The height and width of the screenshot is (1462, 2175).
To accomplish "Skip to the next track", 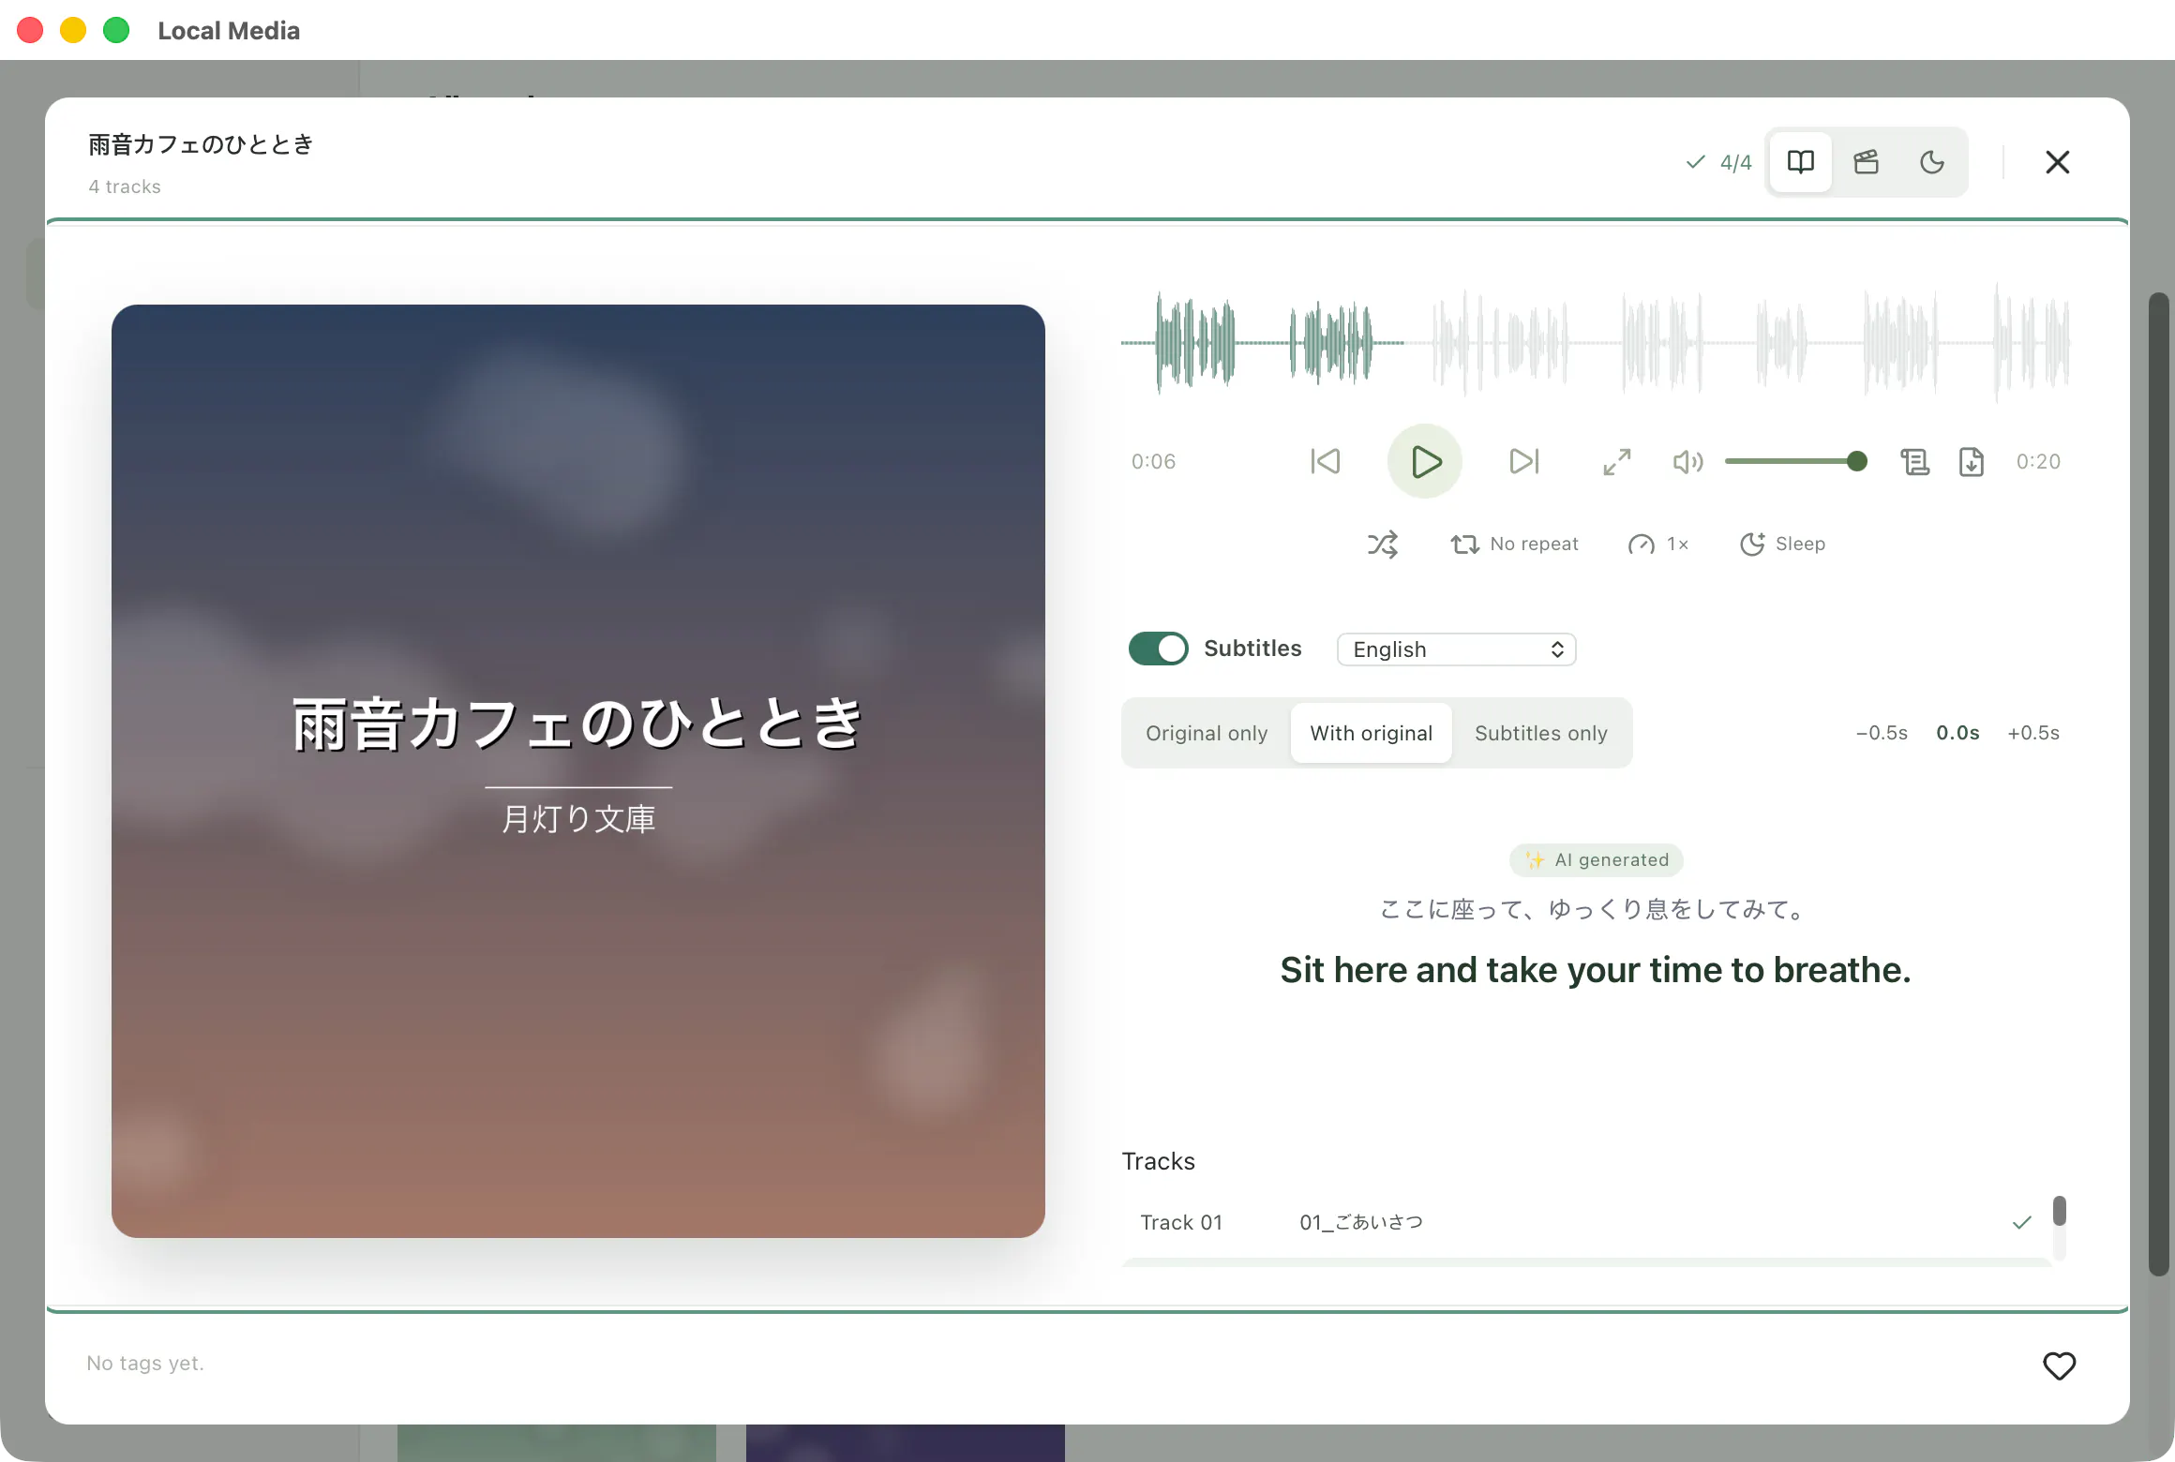I will [x=1524, y=461].
